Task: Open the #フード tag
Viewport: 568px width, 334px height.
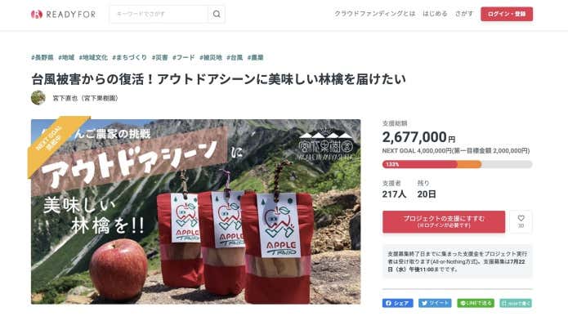Action: tap(184, 57)
